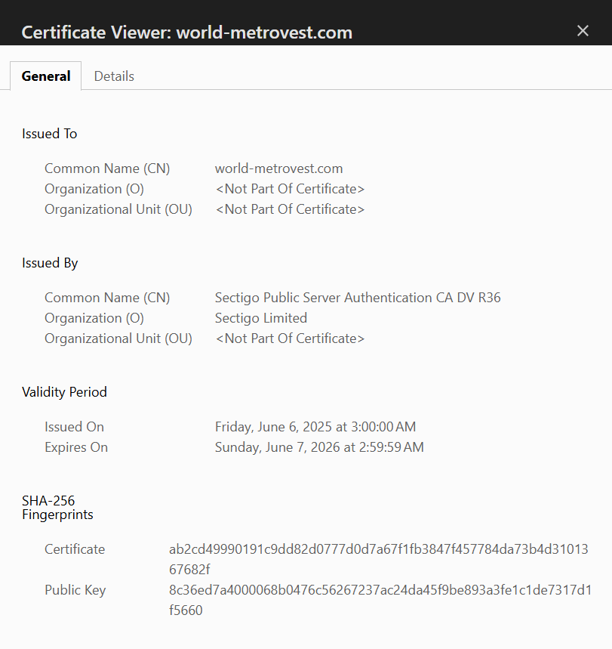Screen dimensions: 612x649
Task: Close the Certificate Viewer dialog
Action: pos(583,31)
